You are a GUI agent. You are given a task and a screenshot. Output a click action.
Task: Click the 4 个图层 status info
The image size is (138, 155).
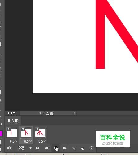coord(46,113)
